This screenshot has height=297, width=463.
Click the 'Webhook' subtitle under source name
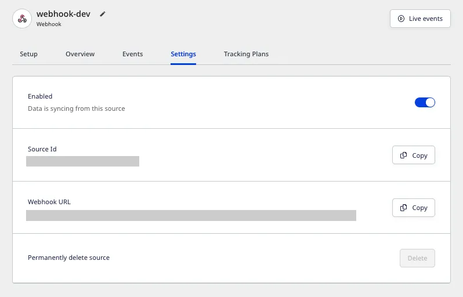(x=49, y=24)
